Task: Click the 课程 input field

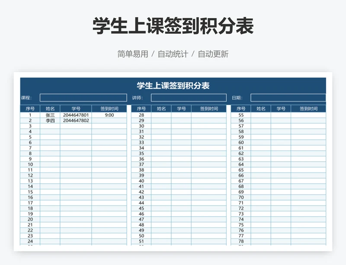Action: pos(83,98)
